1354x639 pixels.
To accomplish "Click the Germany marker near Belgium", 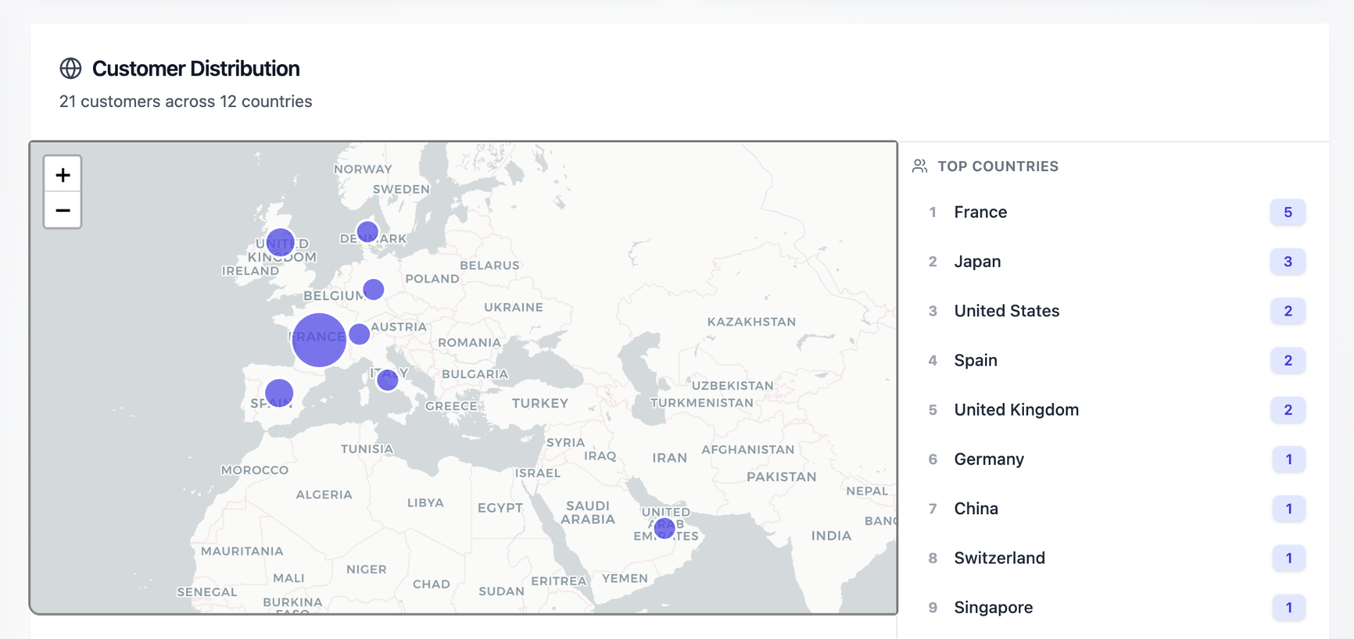I will tap(373, 289).
